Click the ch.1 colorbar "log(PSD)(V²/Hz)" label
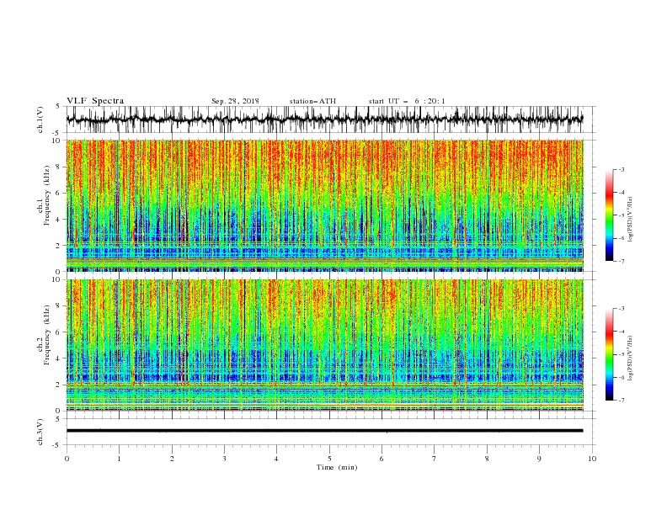 (630, 220)
